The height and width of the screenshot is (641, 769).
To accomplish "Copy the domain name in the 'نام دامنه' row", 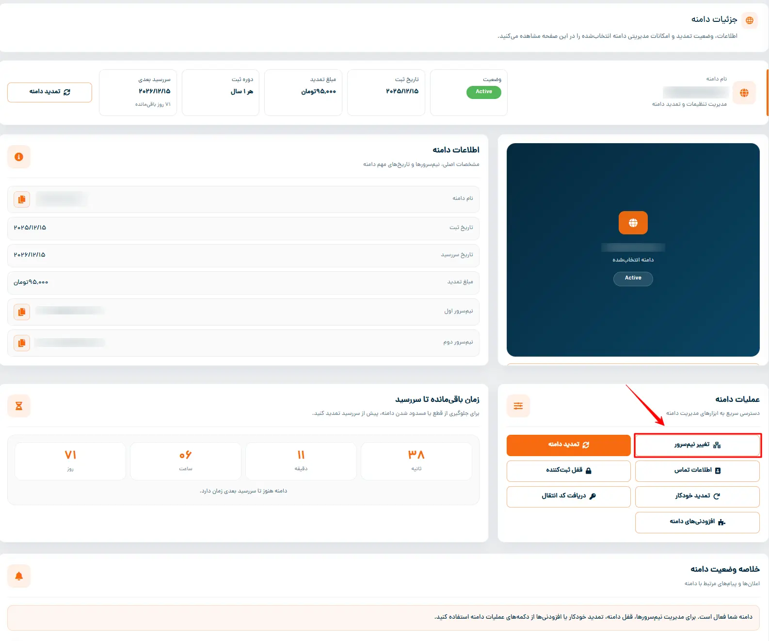I will pyautogui.click(x=22, y=199).
